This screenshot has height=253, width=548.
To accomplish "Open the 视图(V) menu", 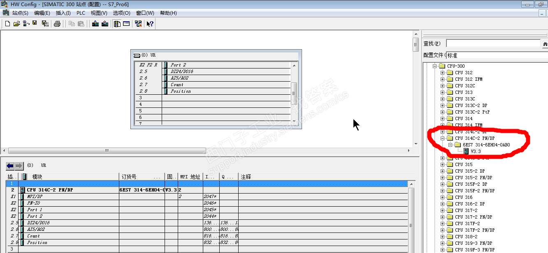I will click(x=99, y=13).
